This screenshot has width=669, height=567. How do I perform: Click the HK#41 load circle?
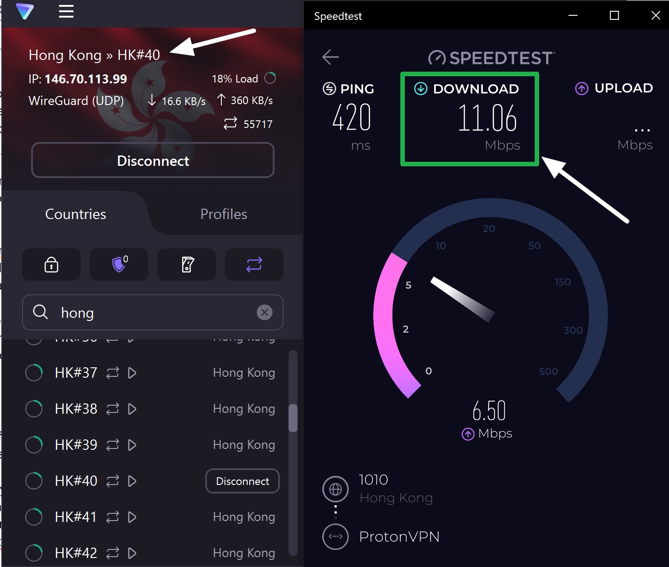[34, 517]
